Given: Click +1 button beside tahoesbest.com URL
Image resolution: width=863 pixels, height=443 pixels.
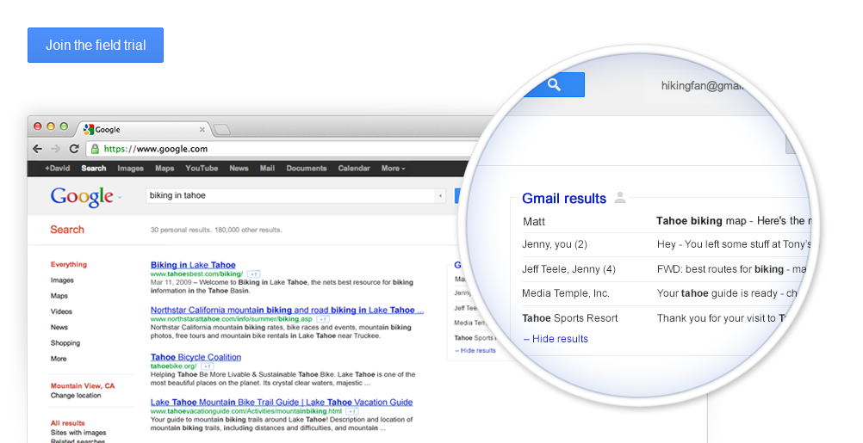Looking at the screenshot, I should click(253, 274).
